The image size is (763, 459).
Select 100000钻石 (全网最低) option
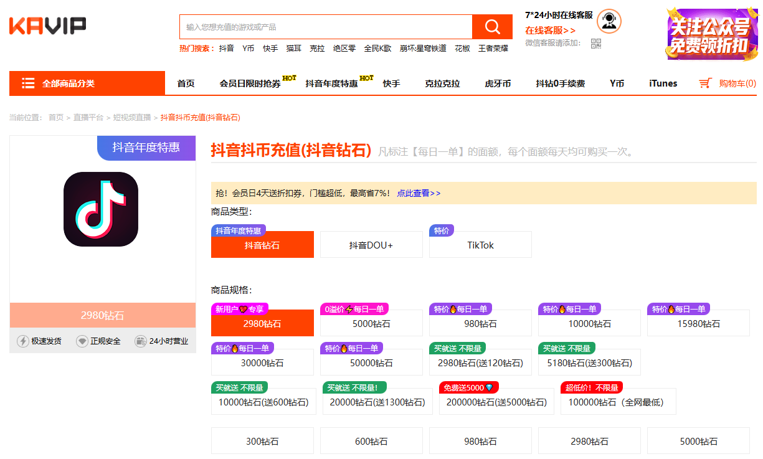(618, 402)
